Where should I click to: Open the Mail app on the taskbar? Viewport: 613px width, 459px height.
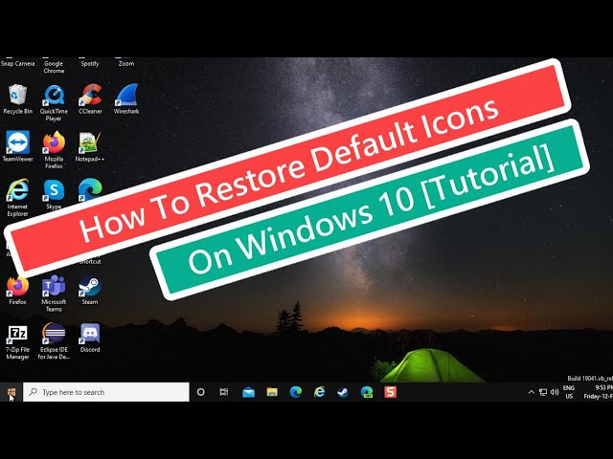248,392
